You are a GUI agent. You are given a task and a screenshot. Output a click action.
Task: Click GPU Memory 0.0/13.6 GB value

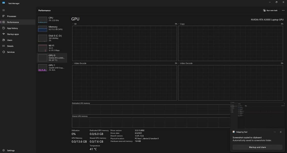79,142
